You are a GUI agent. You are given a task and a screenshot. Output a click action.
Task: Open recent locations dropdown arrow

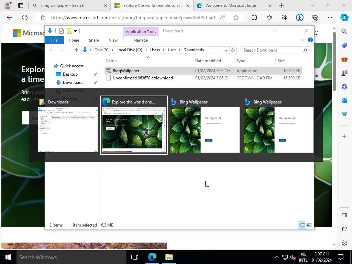(x=69, y=50)
